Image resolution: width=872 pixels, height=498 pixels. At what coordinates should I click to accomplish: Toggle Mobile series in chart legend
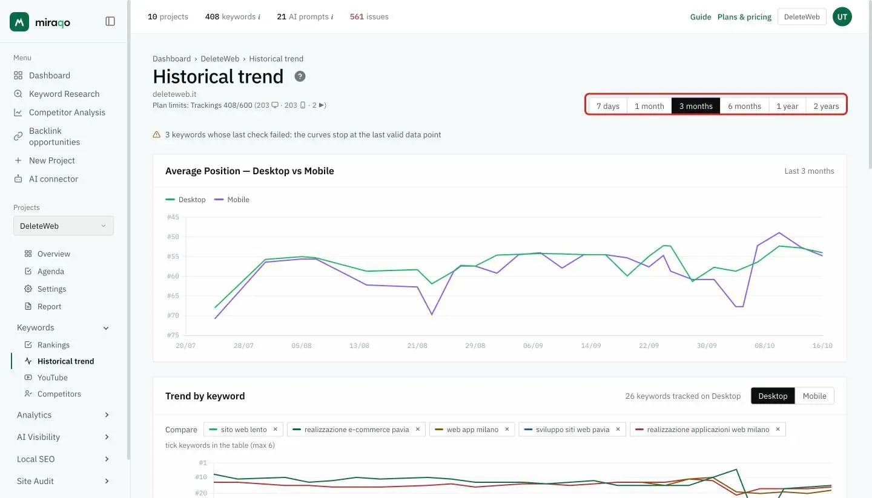pos(232,200)
